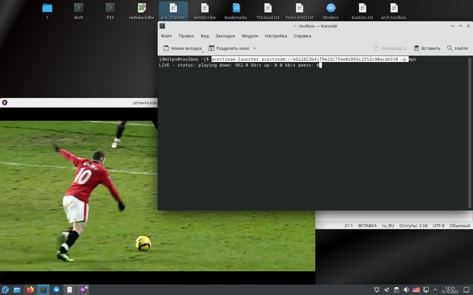Open the UTF-8 encoding selector
This screenshot has width=473, height=295.
tap(438, 226)
